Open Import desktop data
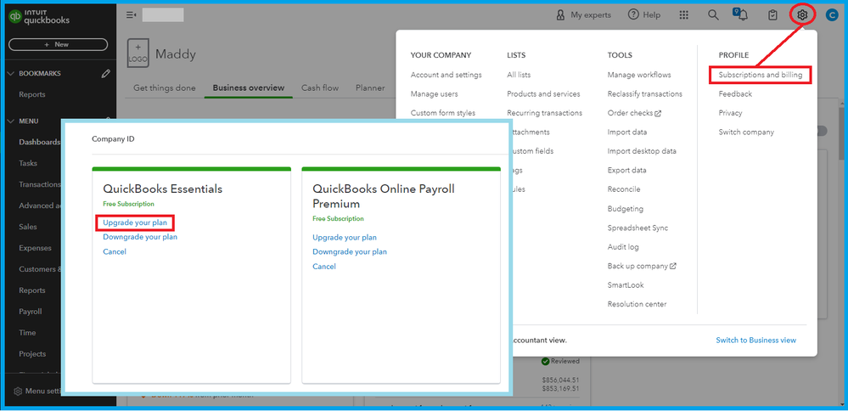The width and height of the screenshot is (848, 411). pos(642,151)
